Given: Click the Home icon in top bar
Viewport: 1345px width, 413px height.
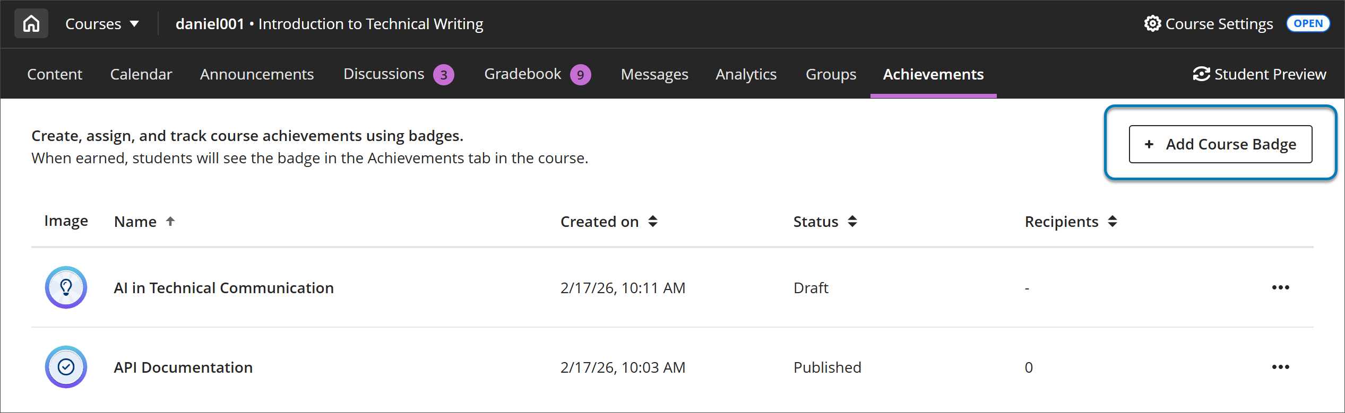Looking at the screenshot, I should pos(31,24).
